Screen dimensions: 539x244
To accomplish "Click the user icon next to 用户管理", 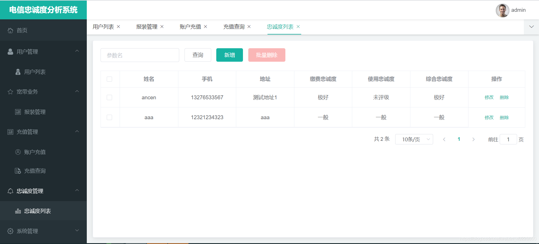I will (10, 52).
